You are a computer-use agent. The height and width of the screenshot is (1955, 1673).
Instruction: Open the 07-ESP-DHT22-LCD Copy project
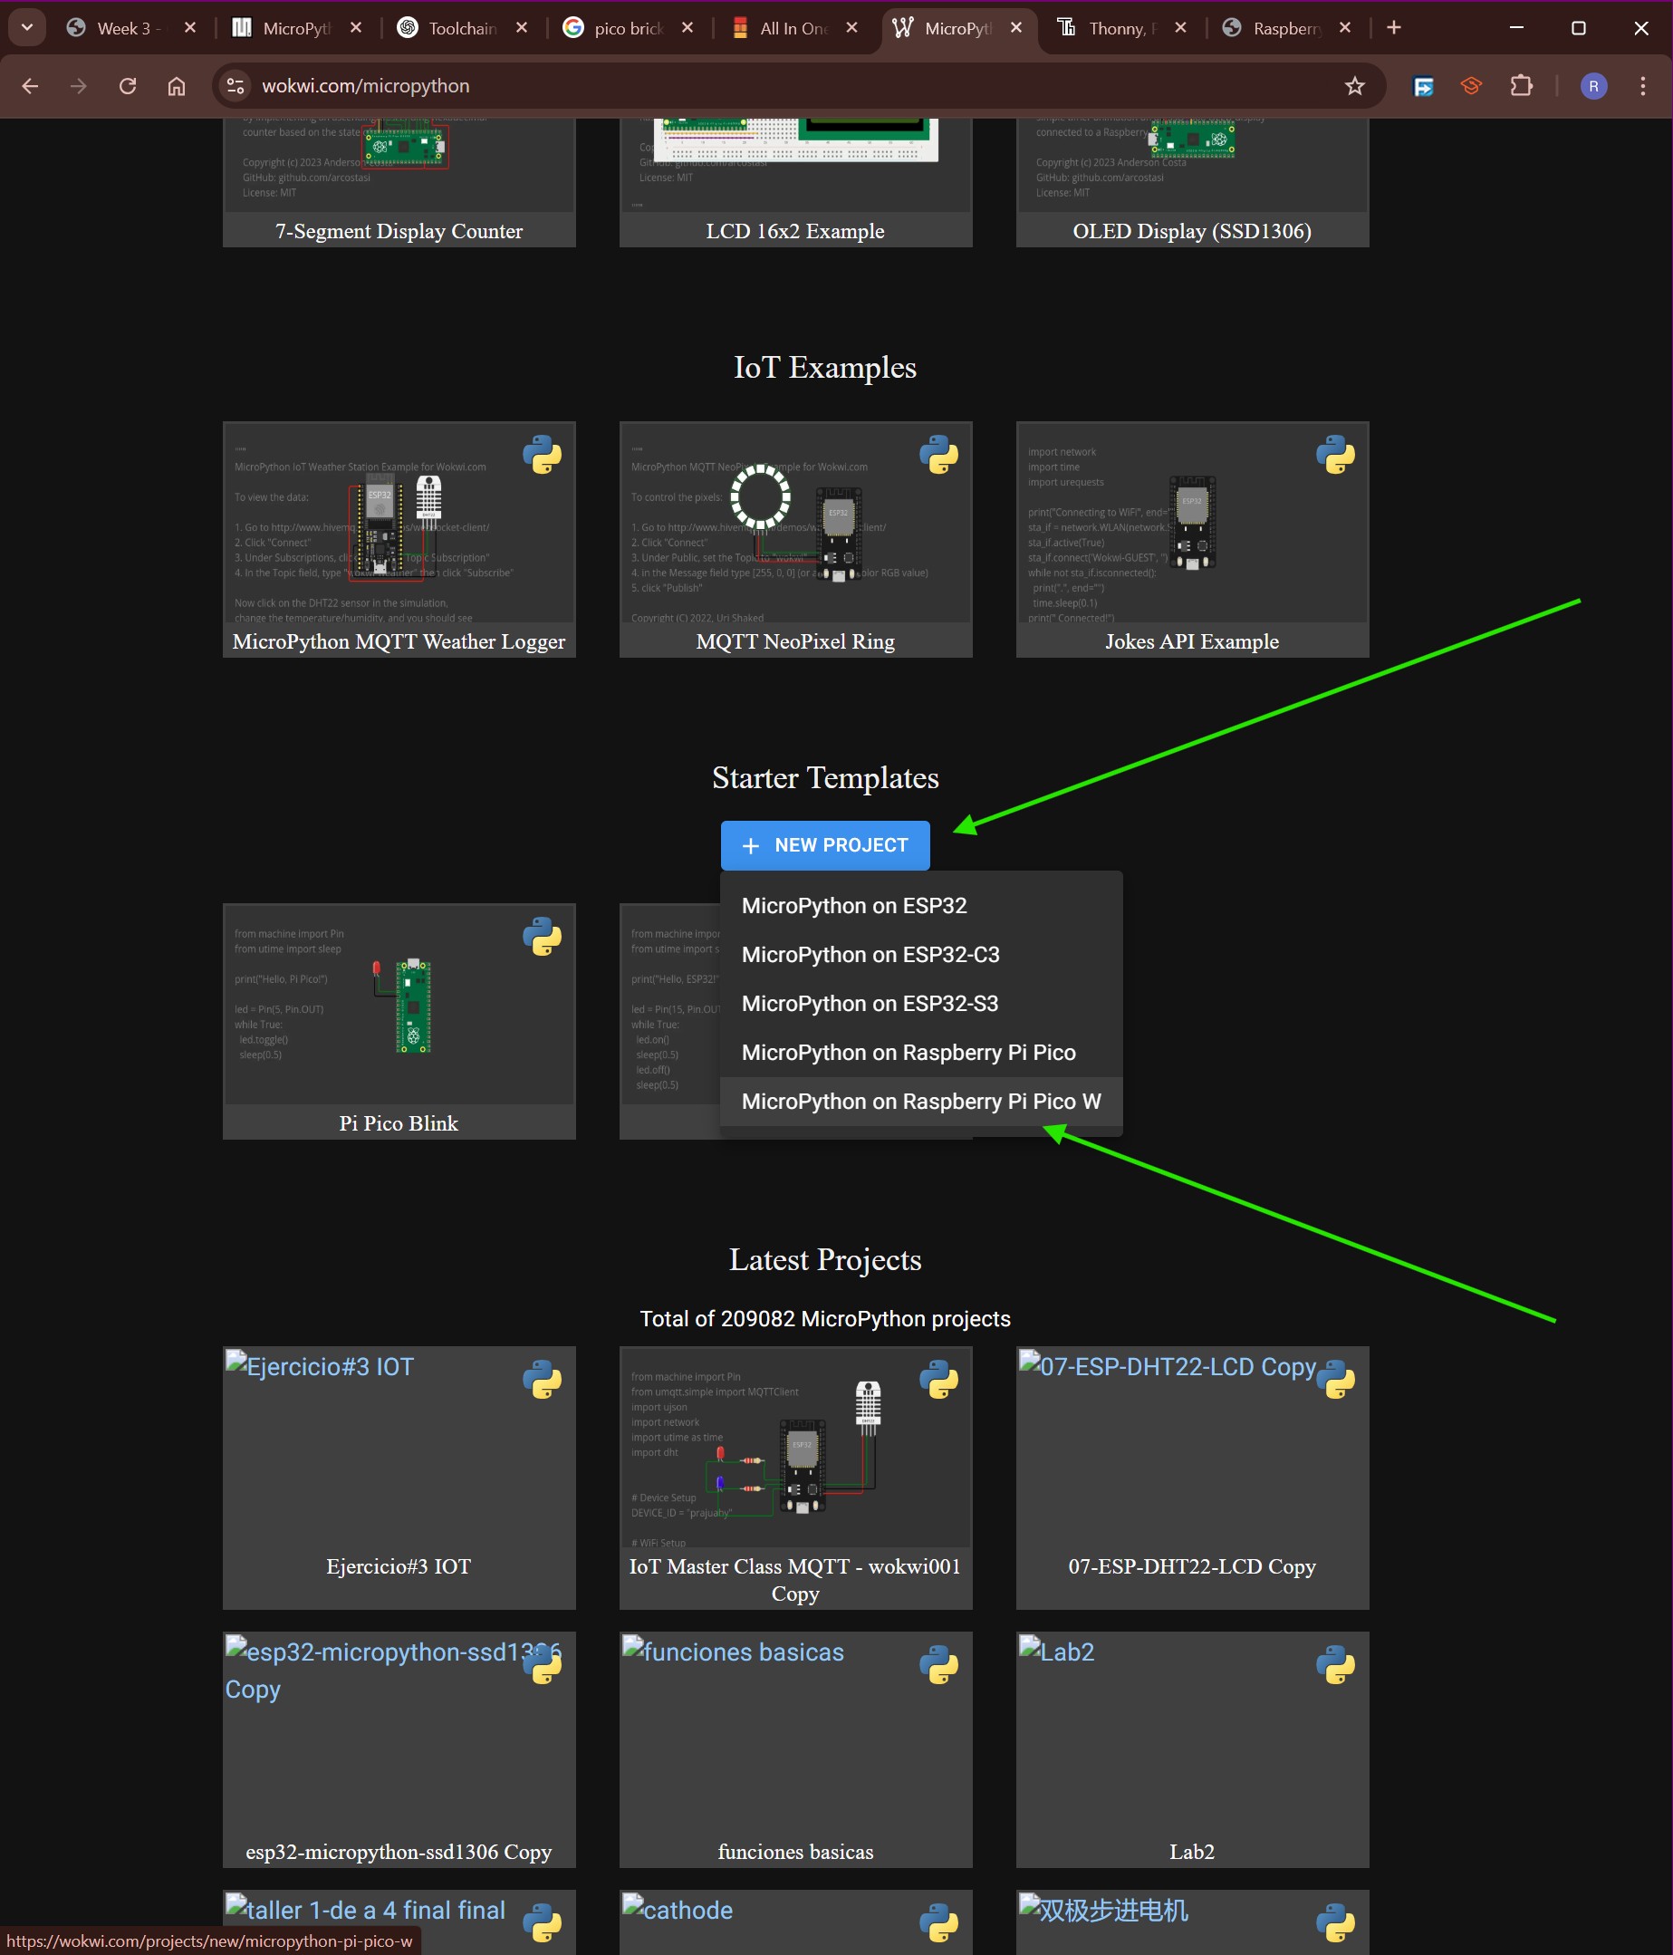(1192, 1478)
